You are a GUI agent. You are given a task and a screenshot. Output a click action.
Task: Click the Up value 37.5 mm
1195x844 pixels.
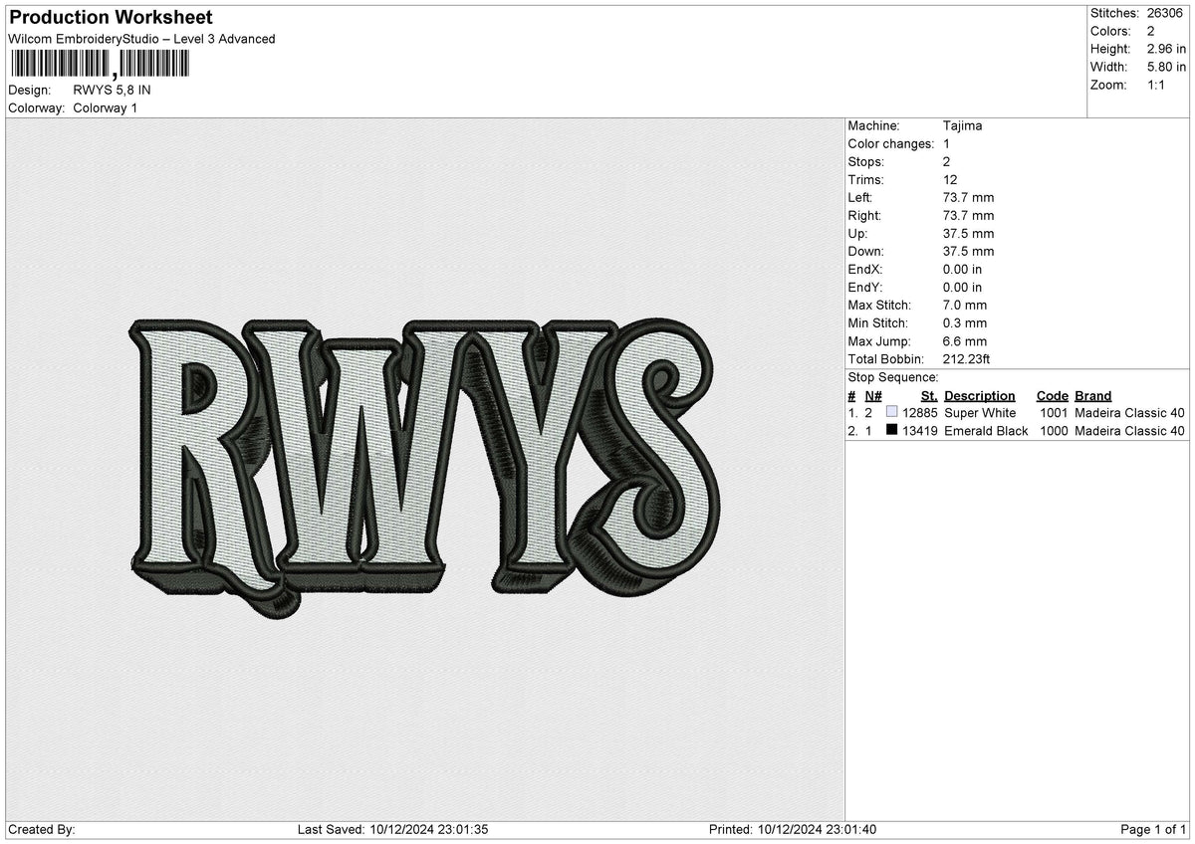(x=968, y=233)
